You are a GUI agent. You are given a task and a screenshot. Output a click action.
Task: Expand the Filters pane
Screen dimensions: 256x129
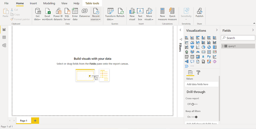click(180, 30)
